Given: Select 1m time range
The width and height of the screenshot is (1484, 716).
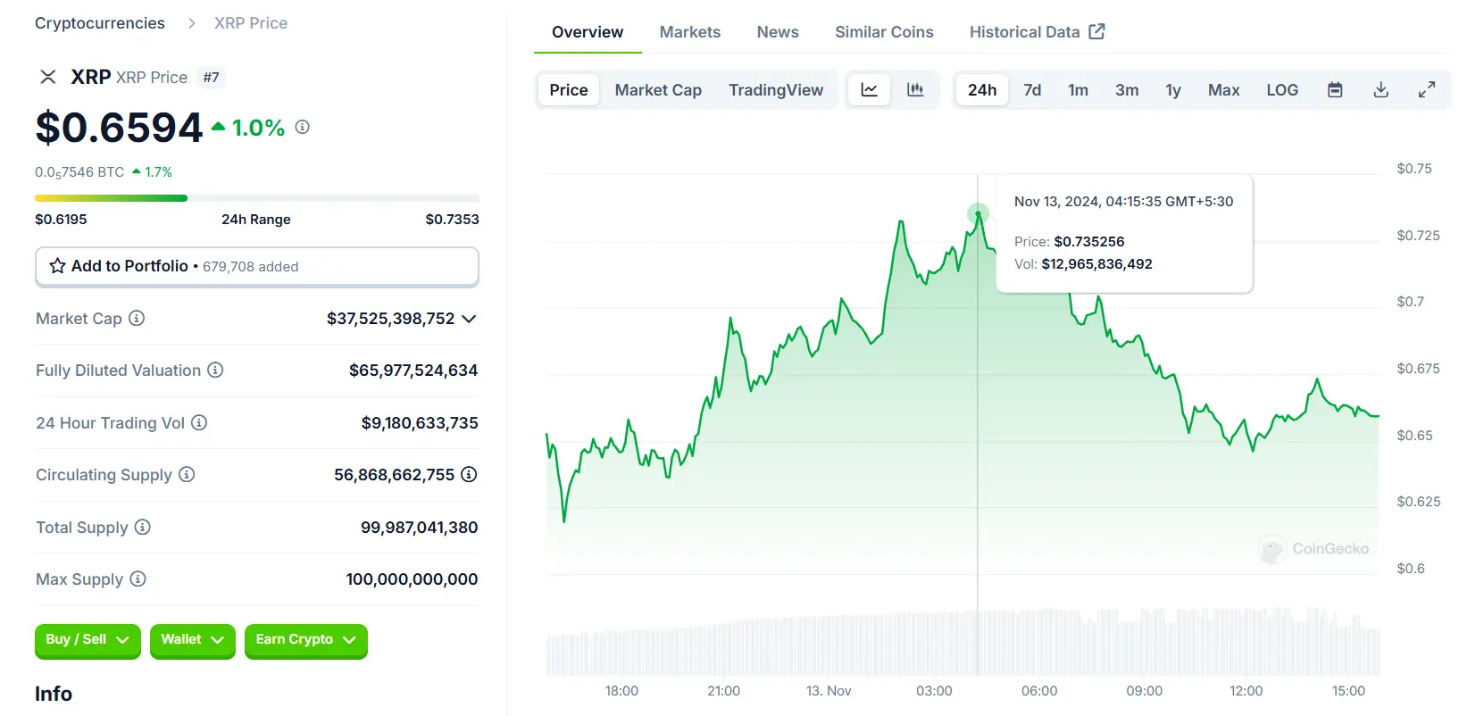Looking at the screenshot, I should click(x=1078, y=89).
